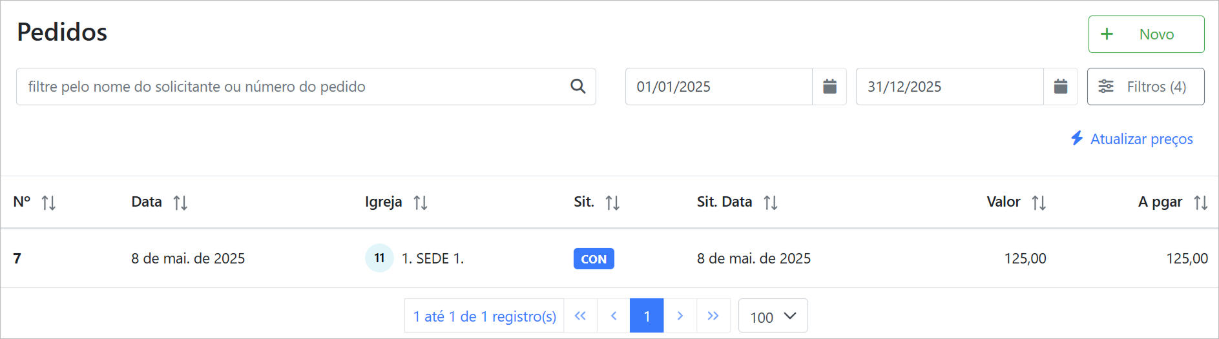Sort orders by A pgar column

click(x=1201, y=203)
